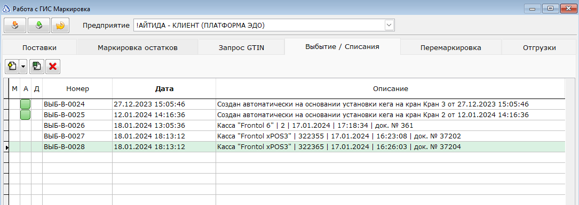
Task: Click date cell of row ВЫБ-В-0027
Action: [164, 136]
